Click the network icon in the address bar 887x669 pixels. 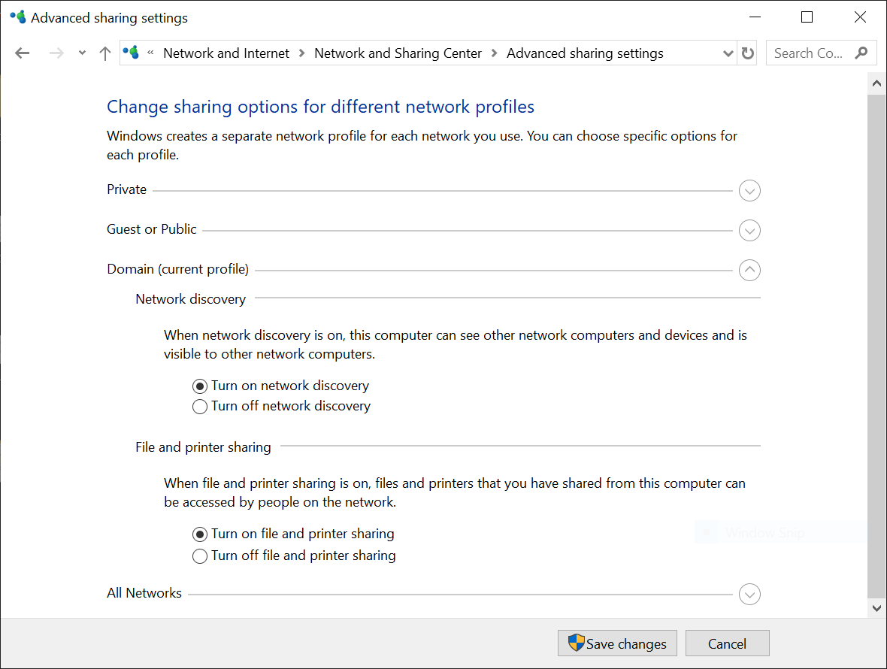(x=132, y=53)
